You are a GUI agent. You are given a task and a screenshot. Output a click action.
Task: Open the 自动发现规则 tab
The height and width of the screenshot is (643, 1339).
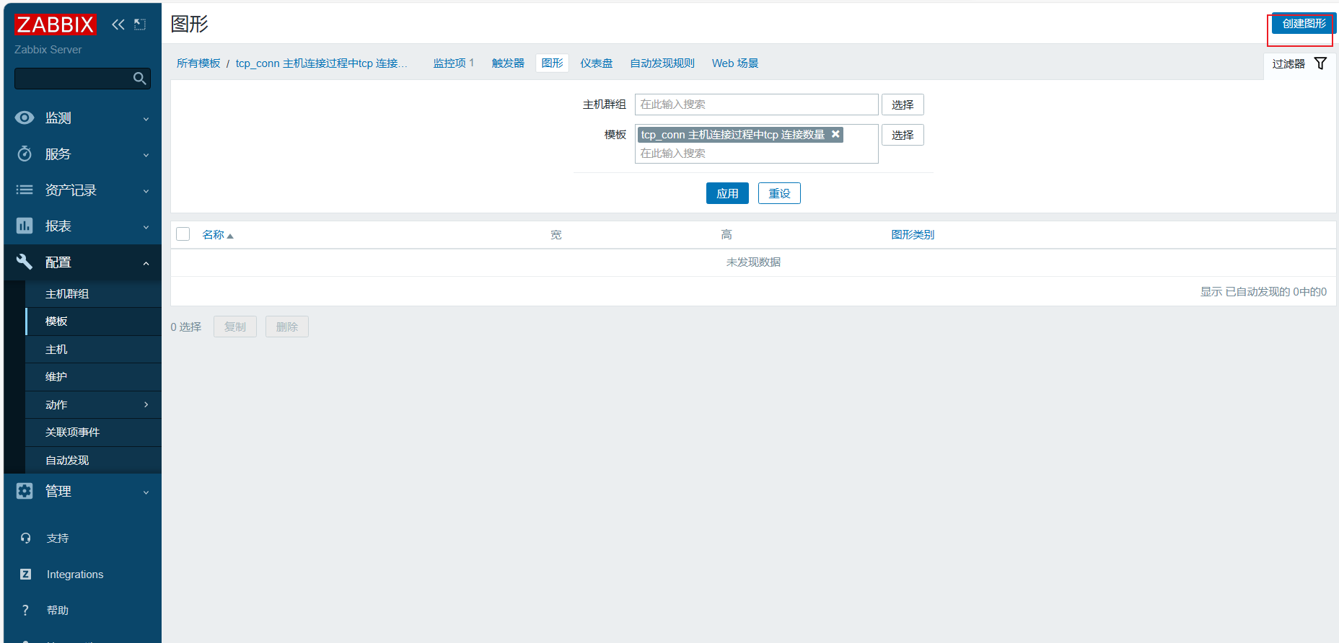[x=662, y=63]
